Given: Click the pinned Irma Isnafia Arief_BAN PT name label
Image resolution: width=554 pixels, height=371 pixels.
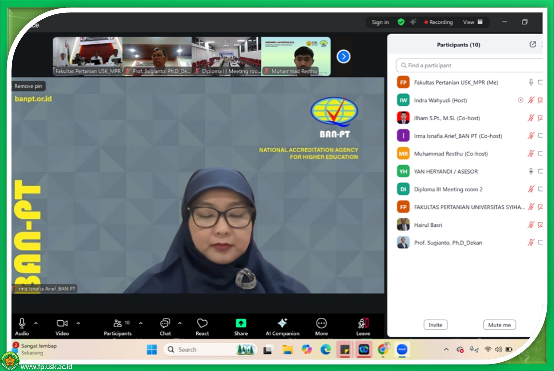Looking at the screenshot, I should coord(46,289).
